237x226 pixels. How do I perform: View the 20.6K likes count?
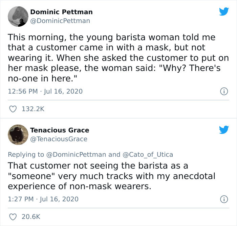(x=31, y=217)
